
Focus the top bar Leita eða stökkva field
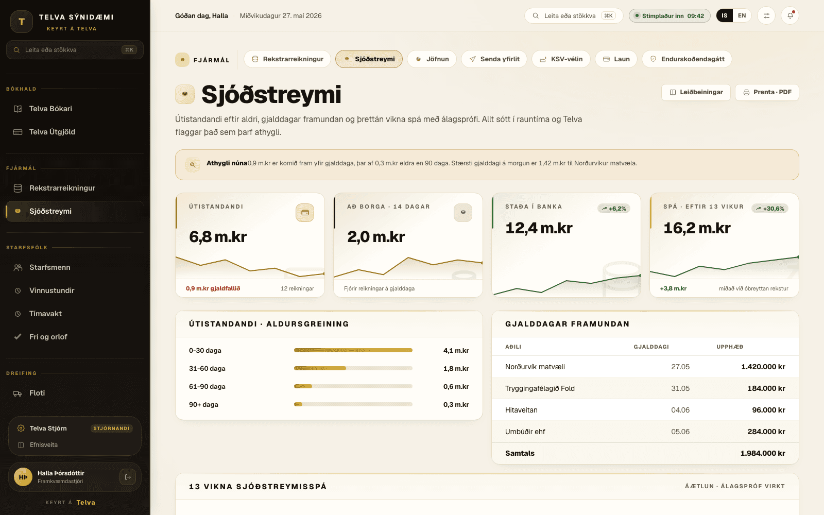point(574,15)
